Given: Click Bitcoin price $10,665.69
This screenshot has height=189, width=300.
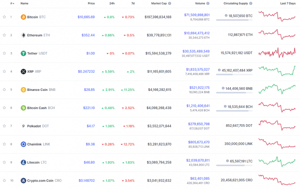Looking at the screenshot, I should tap(86, 17).
